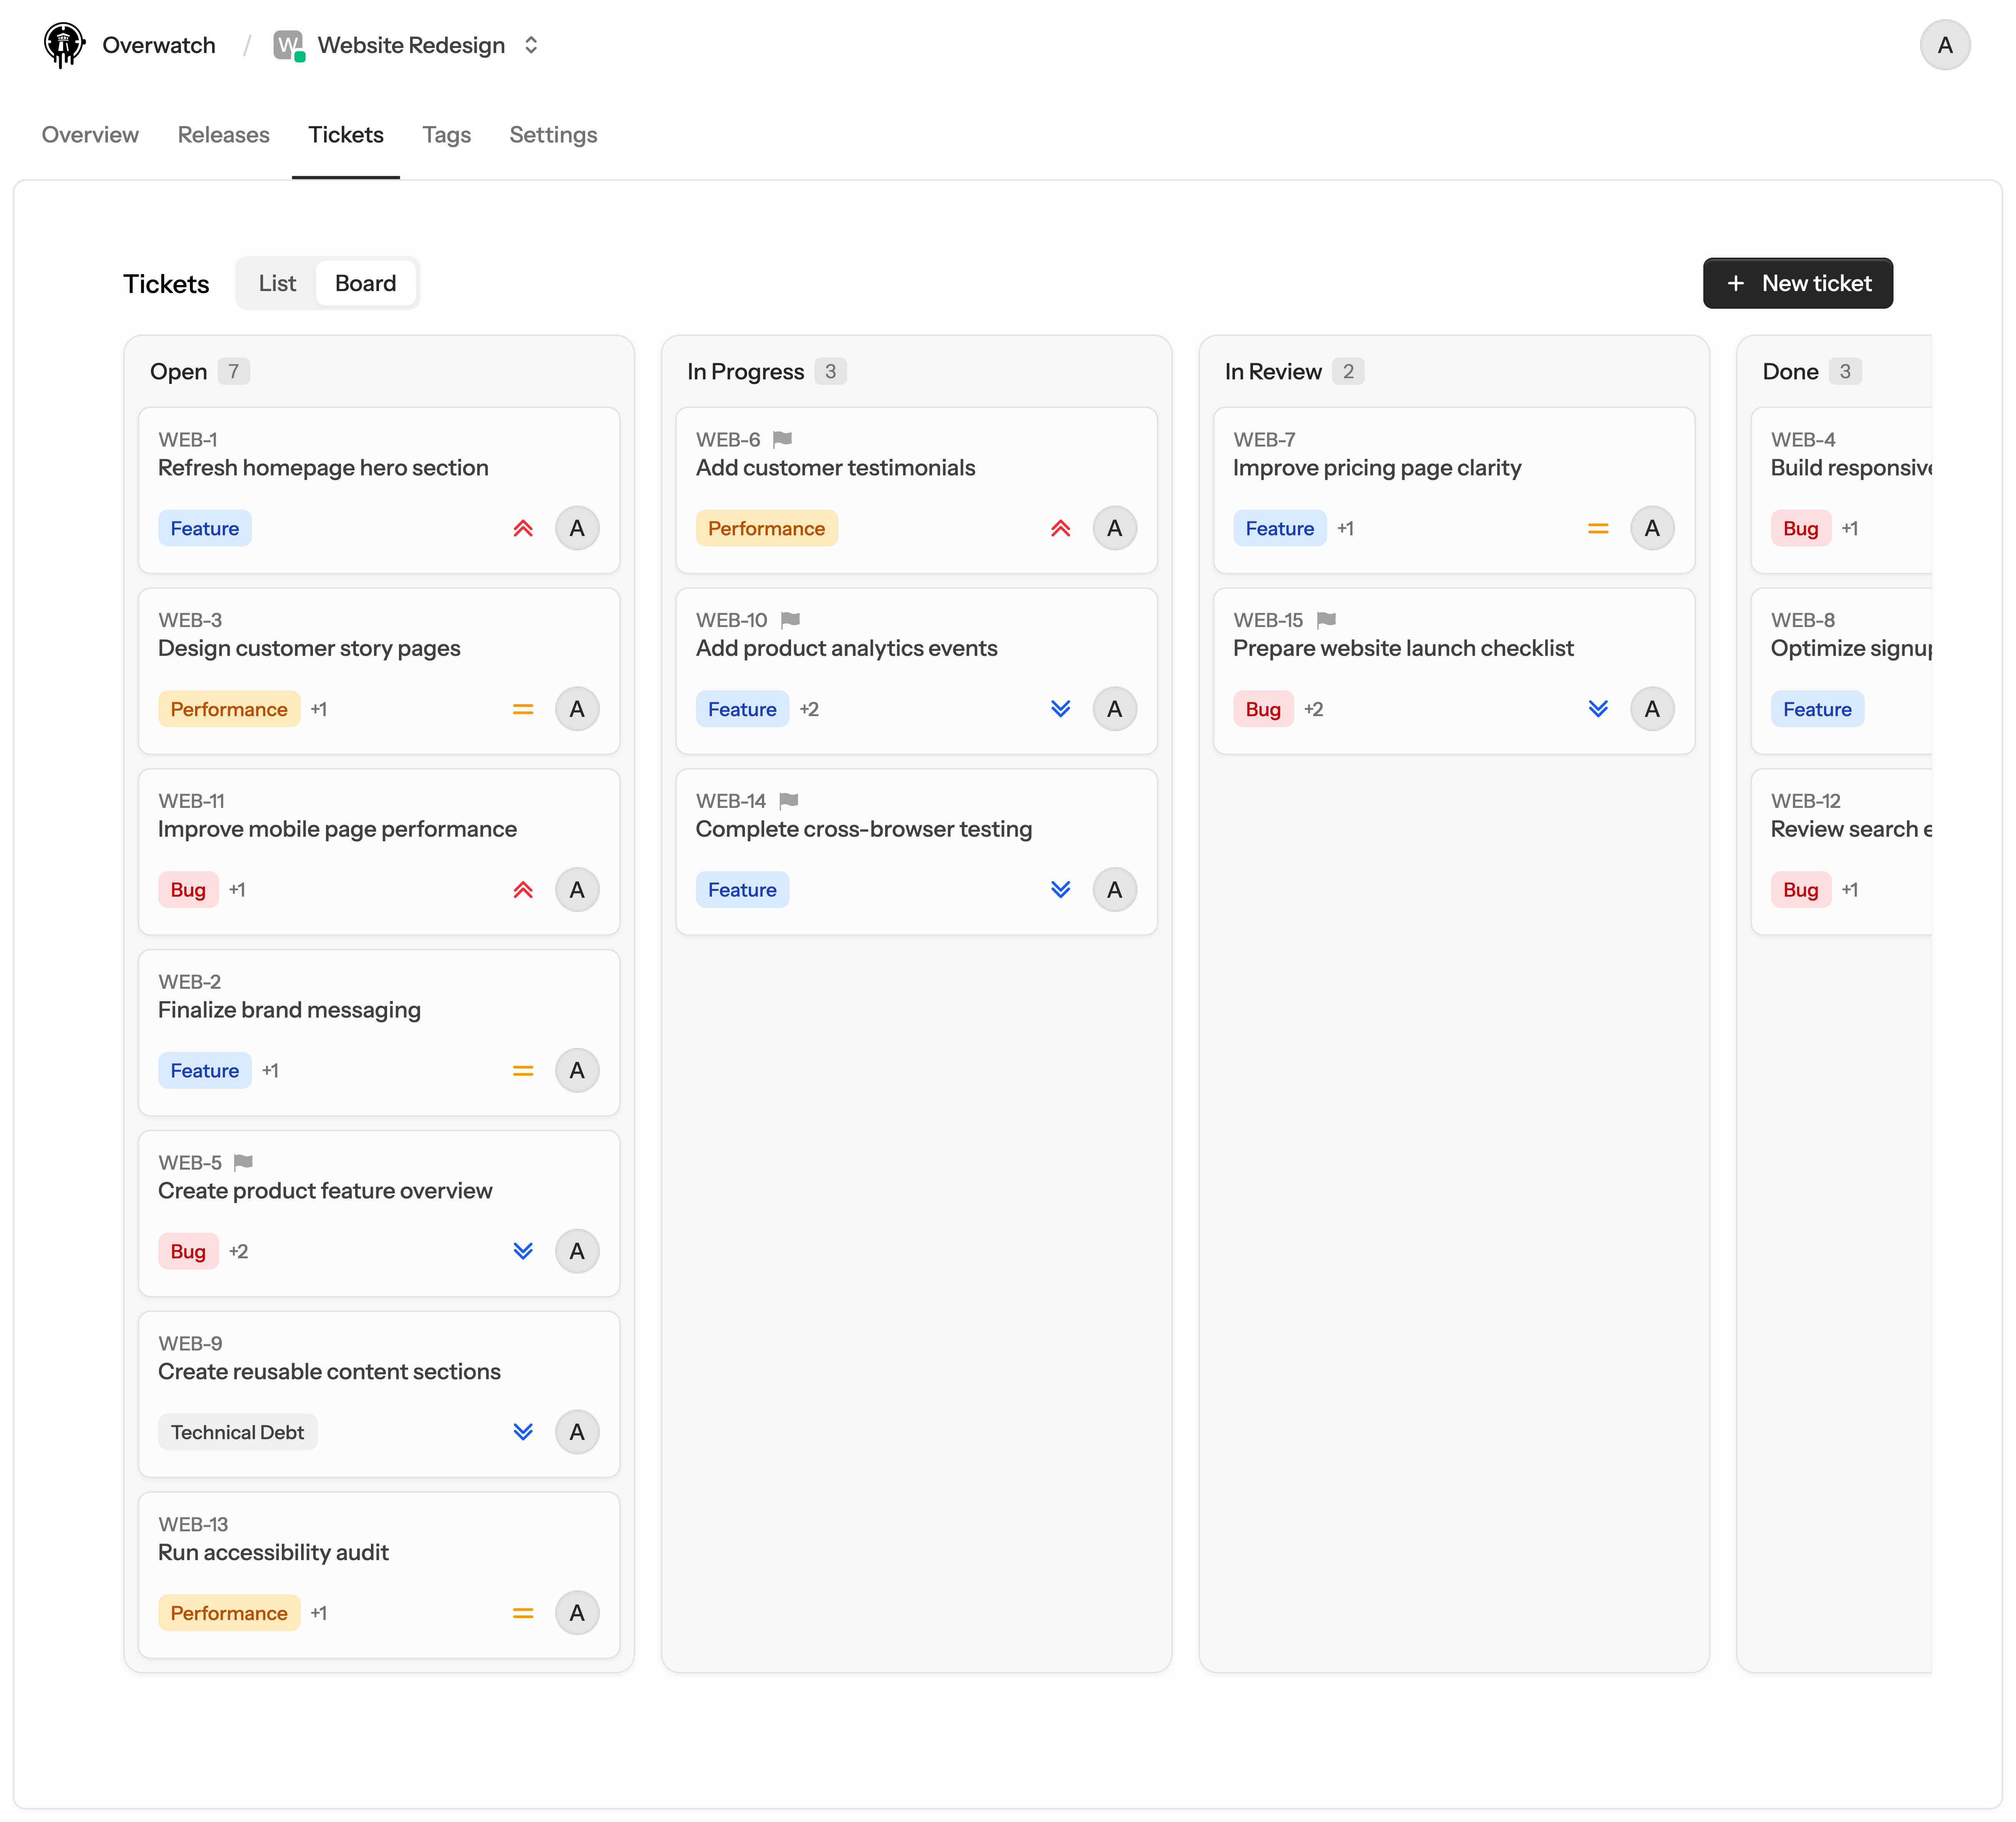
Task: Click the Performance tag on WEB-6
Action: 766,528
